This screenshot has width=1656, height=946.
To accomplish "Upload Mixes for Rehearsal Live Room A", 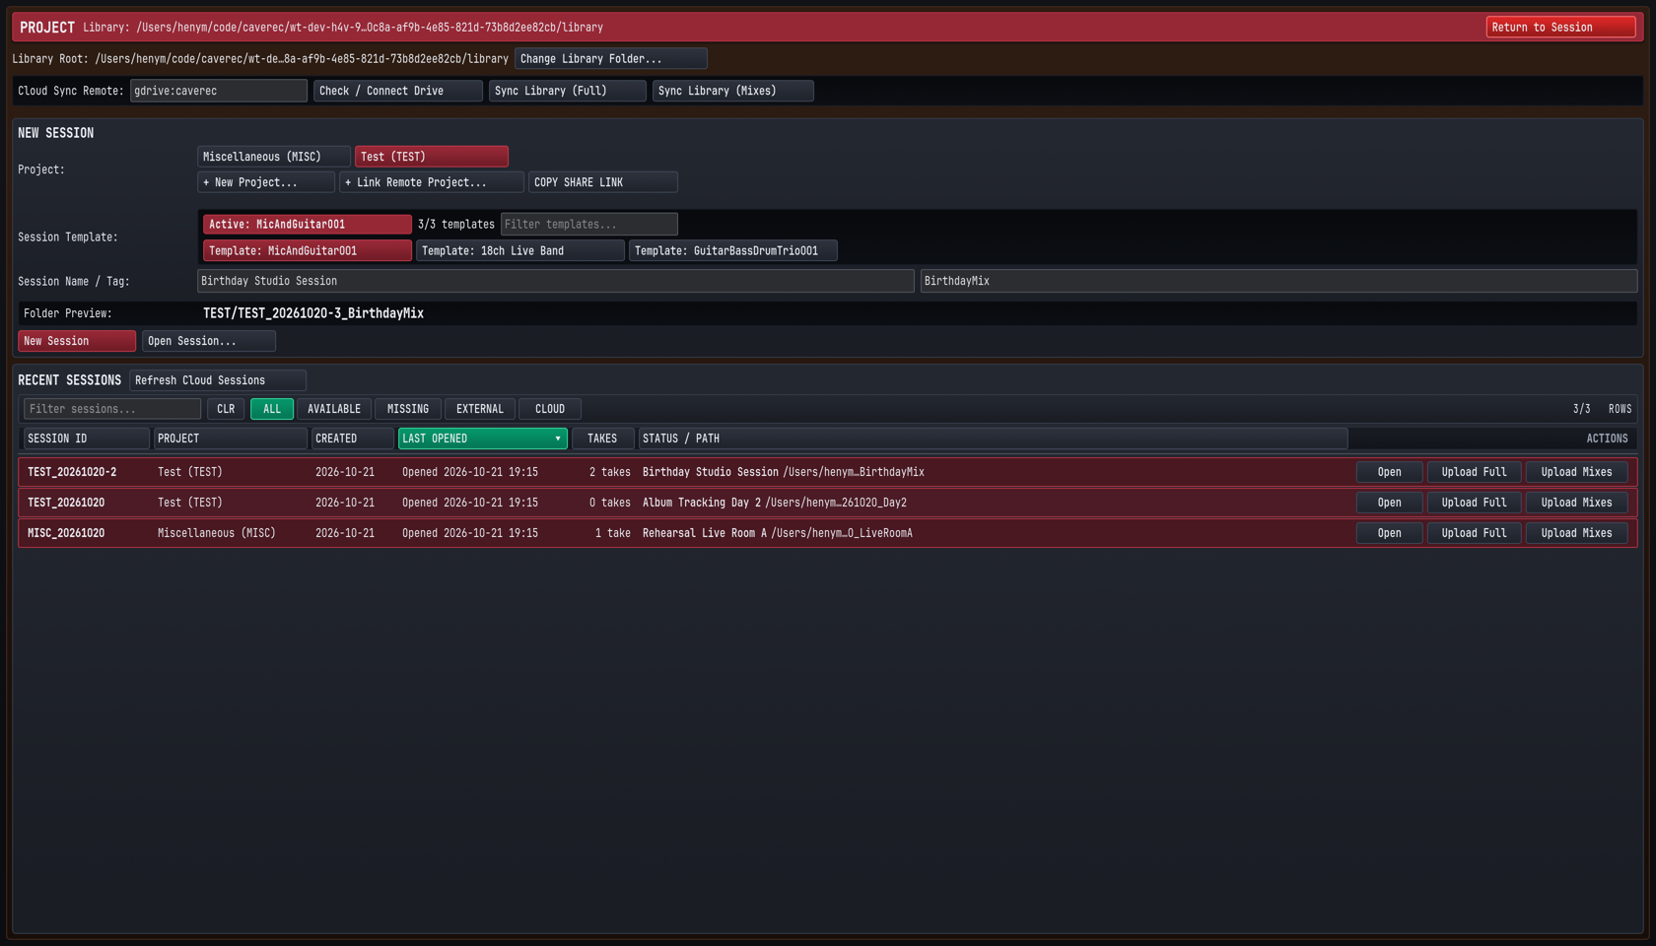I will (1576, 533).
